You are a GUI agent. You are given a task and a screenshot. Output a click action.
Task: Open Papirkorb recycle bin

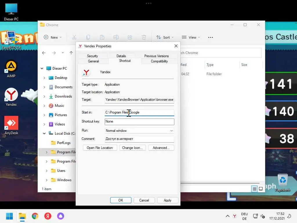[282, 183]
